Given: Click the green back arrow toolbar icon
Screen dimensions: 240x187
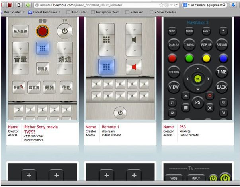Looking at the screenshot, I should (28, 5).
